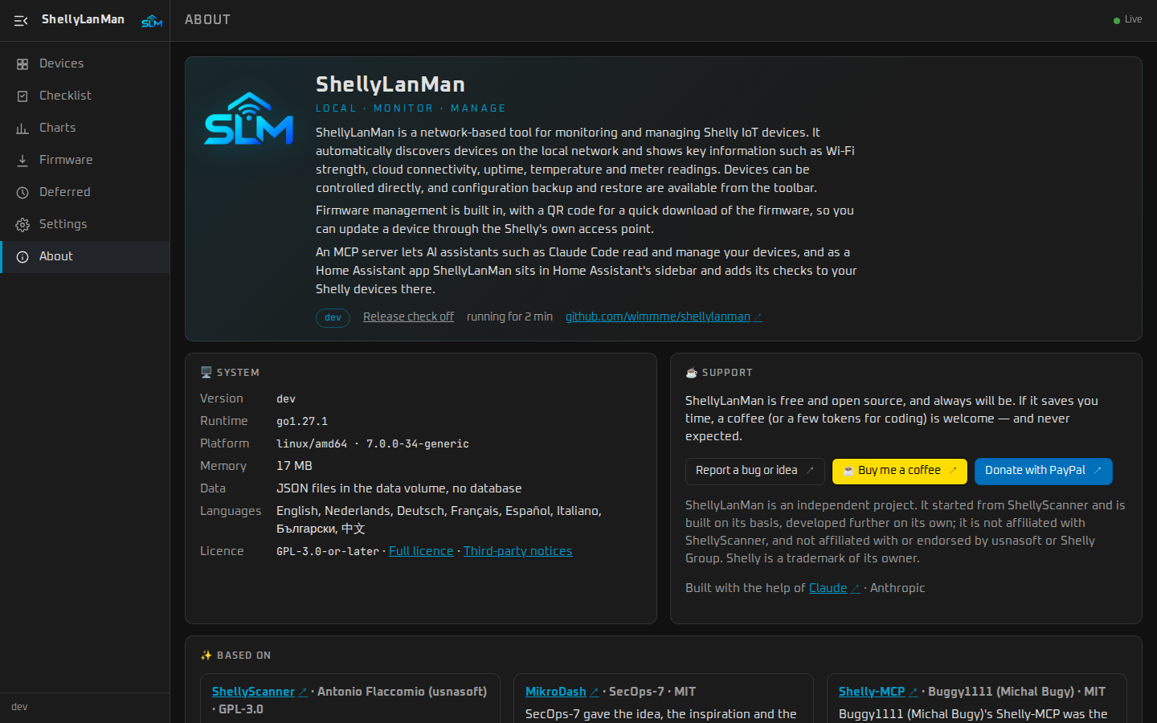Screen dimensions: 1157x723
Task: Click the About info icon
Action: 22,257
